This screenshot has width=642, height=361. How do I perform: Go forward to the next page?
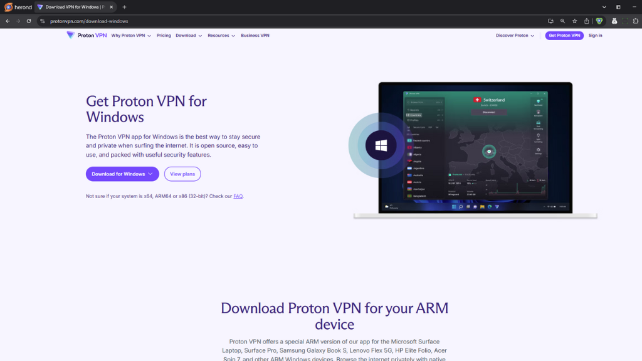coord(18,21)
